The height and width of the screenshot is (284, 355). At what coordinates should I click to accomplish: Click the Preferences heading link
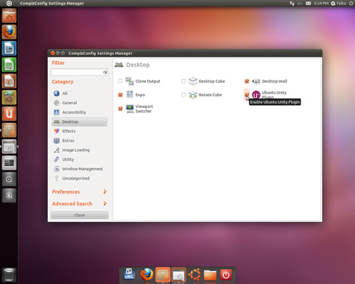point(66,192)
